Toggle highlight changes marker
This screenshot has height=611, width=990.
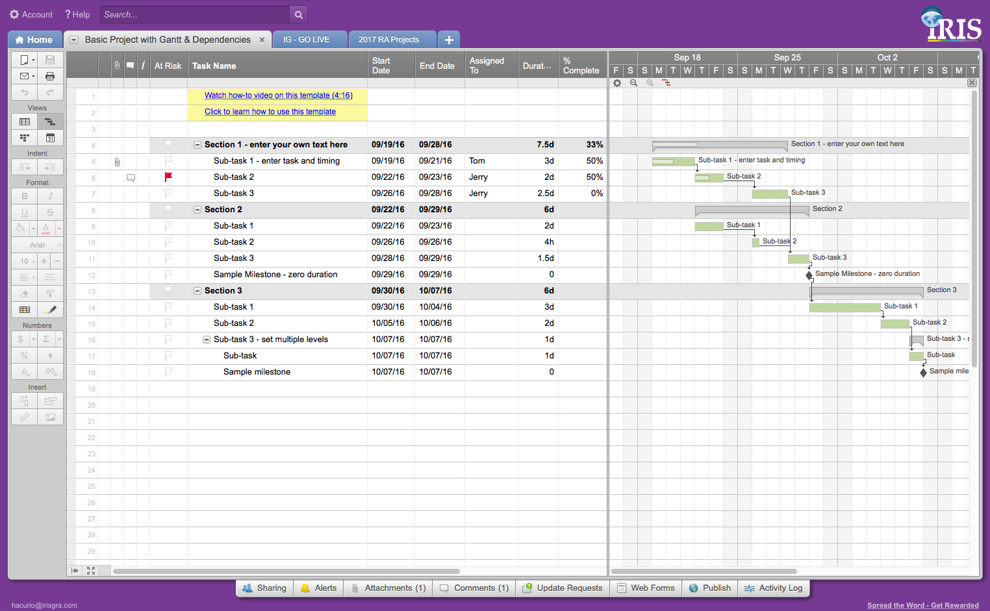[x=50, y=310]
